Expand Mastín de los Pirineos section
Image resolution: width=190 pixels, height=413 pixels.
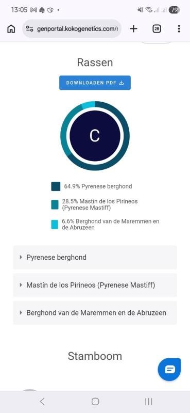95,285
